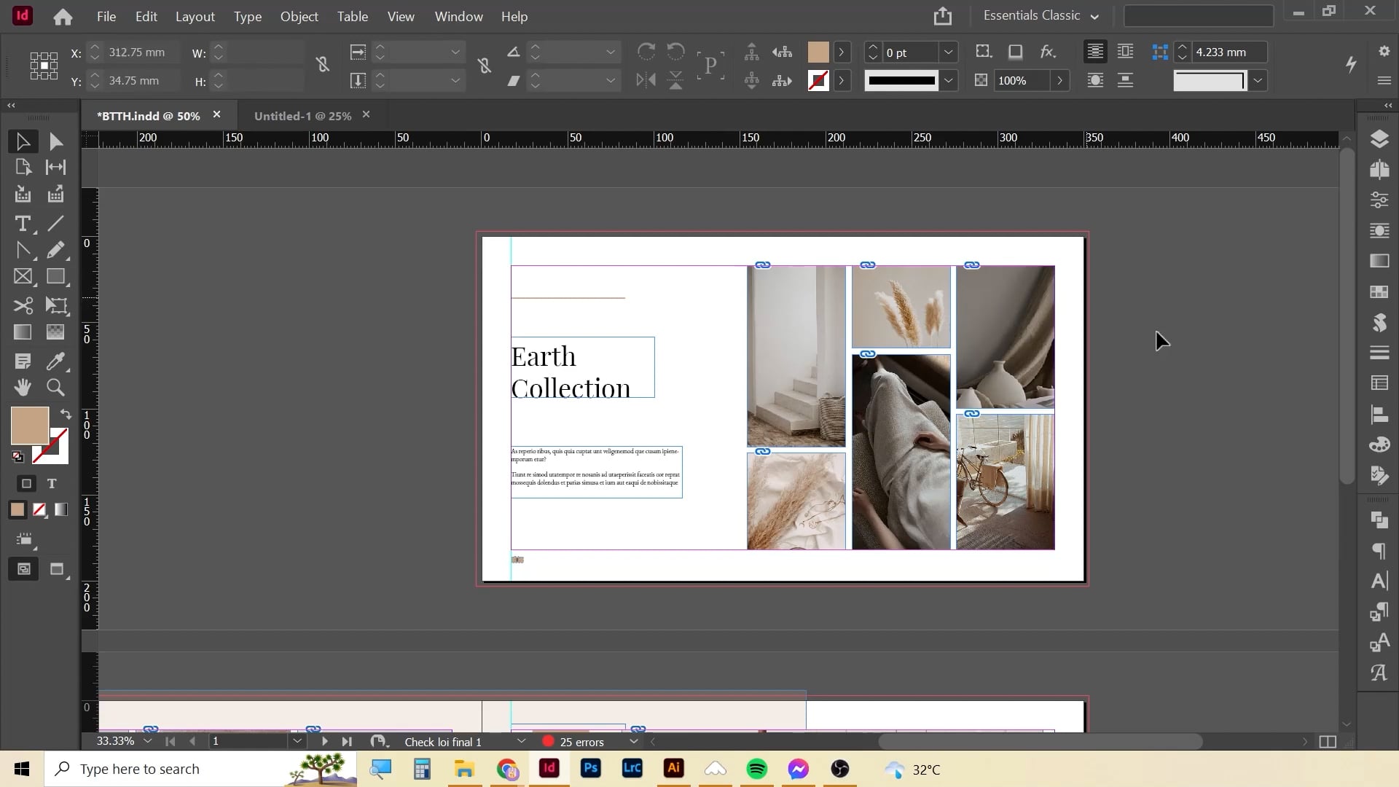1399x787 pixels.
Task: Select the Pencil tool
Action: point(55,251)
